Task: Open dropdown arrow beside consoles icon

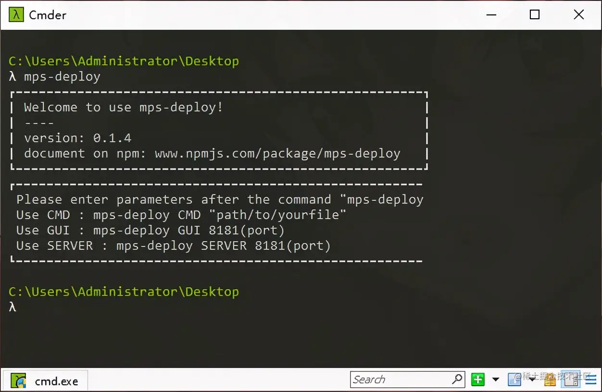Action: (532, 380)
